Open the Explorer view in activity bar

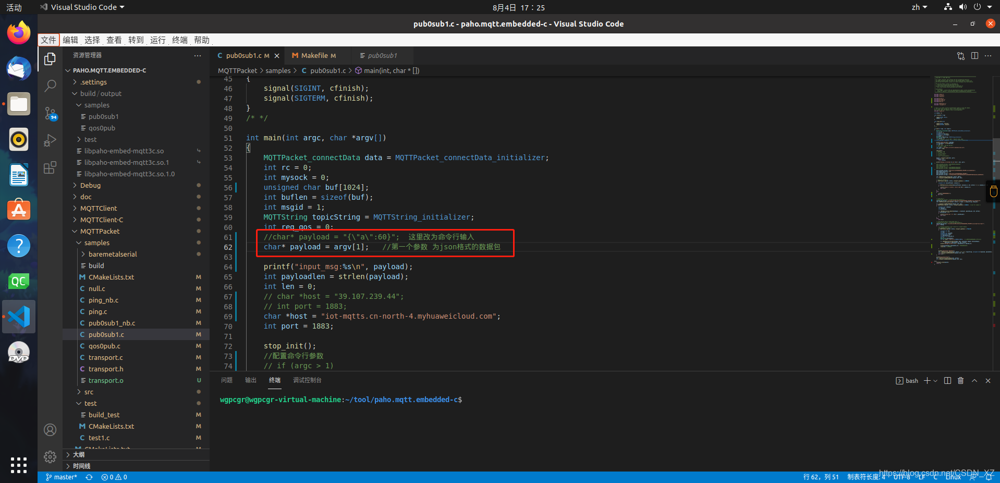[x=50, y=59]
